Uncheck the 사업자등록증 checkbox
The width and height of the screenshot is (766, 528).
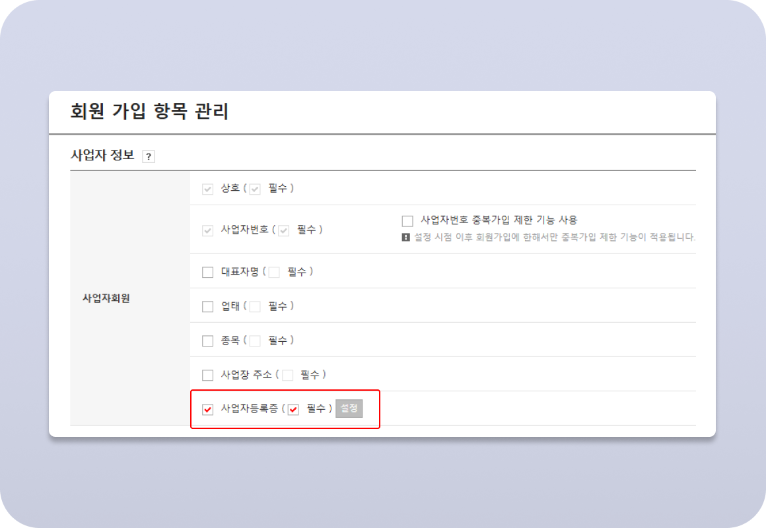[207, 409]
